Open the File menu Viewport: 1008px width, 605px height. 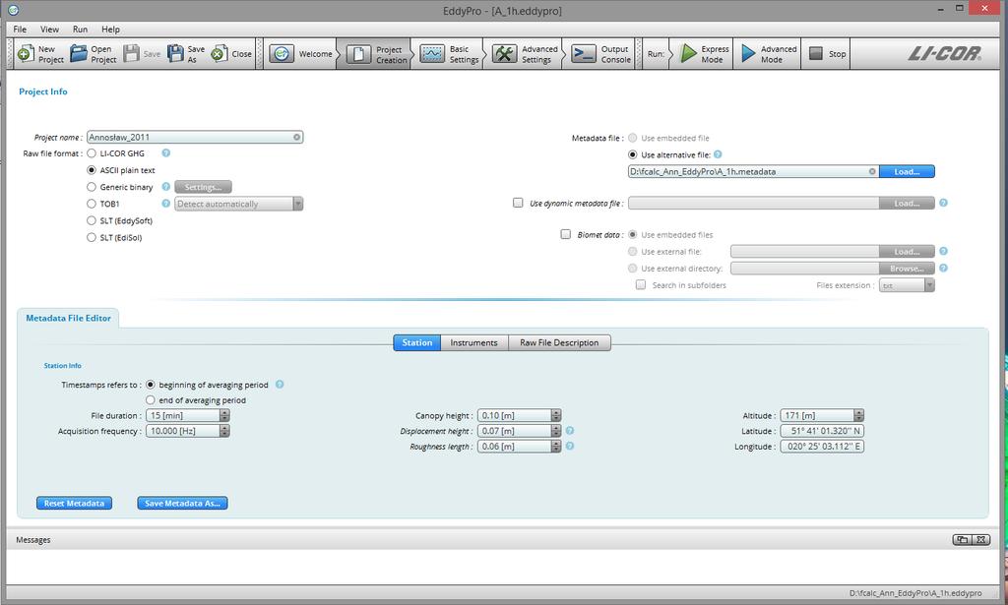pos(20,29)
